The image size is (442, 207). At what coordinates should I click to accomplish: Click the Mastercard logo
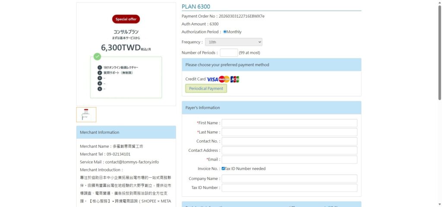(224, 79)
